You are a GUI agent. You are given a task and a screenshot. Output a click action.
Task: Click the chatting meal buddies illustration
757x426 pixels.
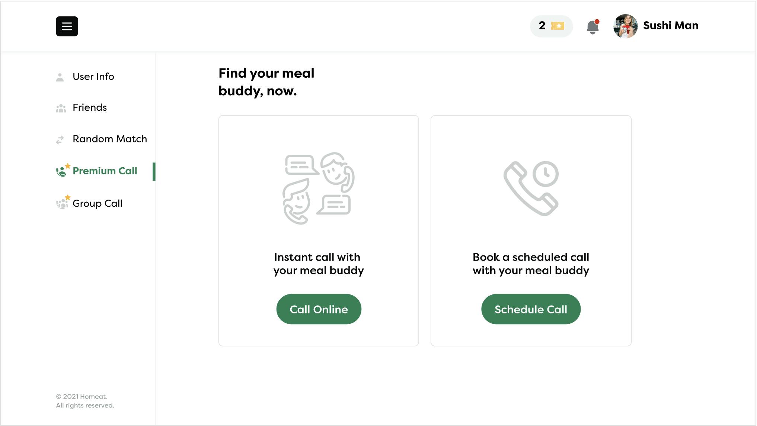pos(318,188)
